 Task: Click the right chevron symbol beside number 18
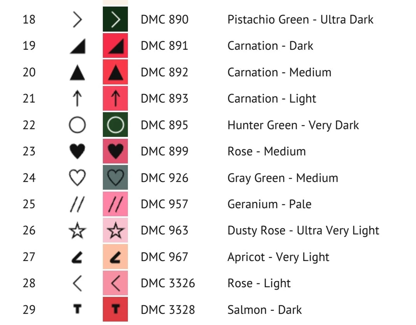click(77, 20)
